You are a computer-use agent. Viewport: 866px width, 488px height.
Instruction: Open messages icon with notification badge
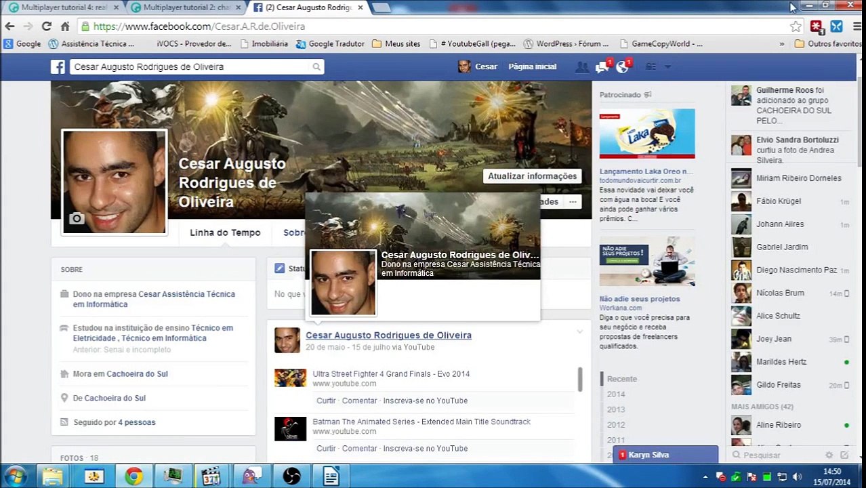pyautogui.click(x=602, y=66)
